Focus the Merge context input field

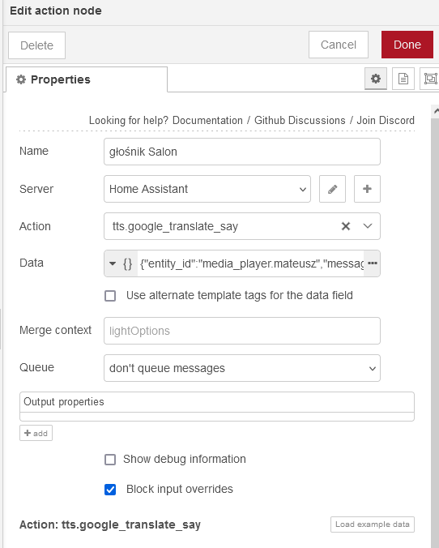[x=242, y=331]
